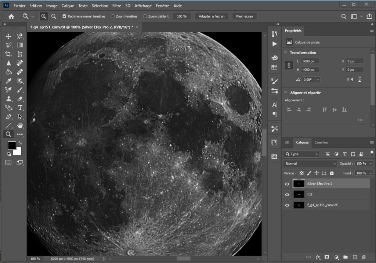Switch to the Couches tab

point(321,143)
